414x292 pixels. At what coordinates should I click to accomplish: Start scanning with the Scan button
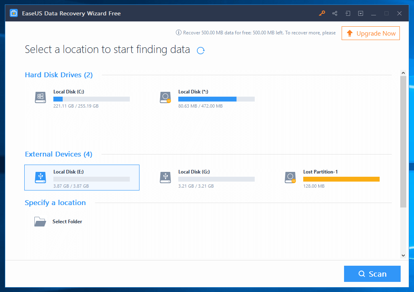(x=372, y=274)
